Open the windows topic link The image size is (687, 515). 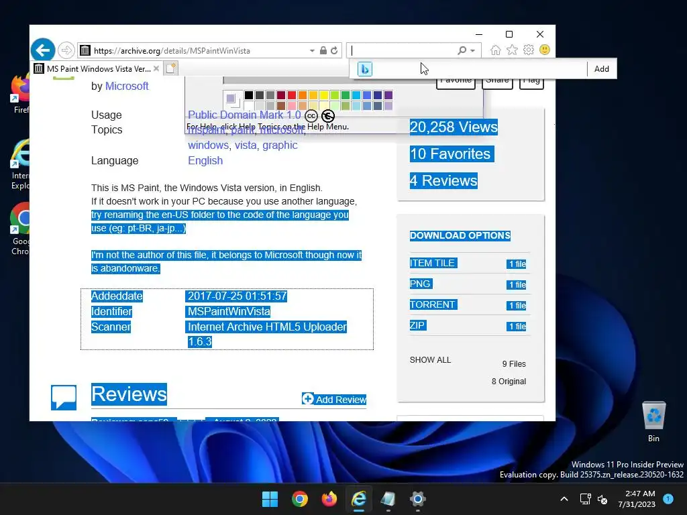pyautogui.click(x=209, y=146)
